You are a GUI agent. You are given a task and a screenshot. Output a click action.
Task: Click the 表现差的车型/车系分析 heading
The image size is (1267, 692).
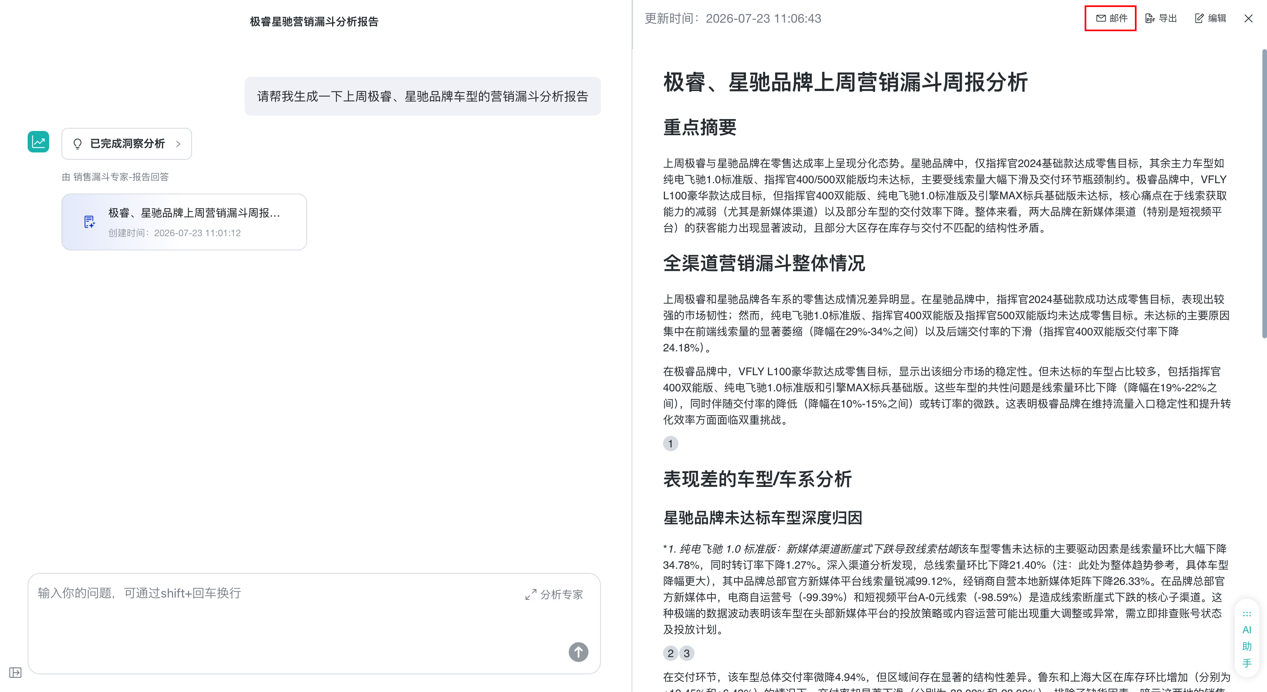(x=758, y=479)
